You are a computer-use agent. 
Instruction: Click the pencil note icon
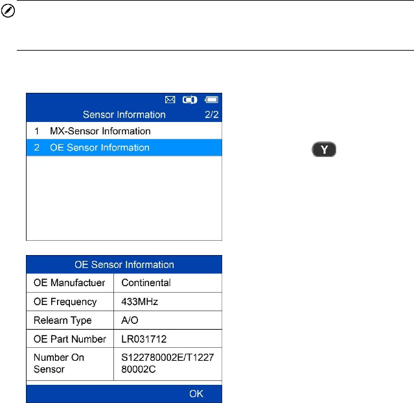(8, 11)
